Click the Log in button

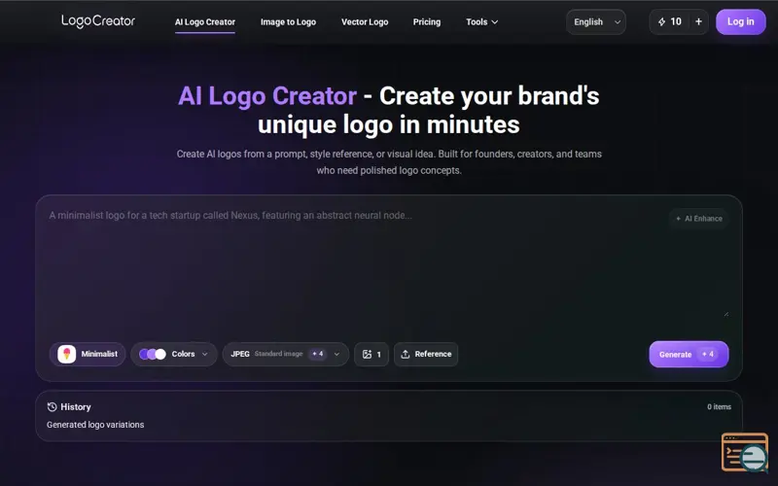point(740,21)
